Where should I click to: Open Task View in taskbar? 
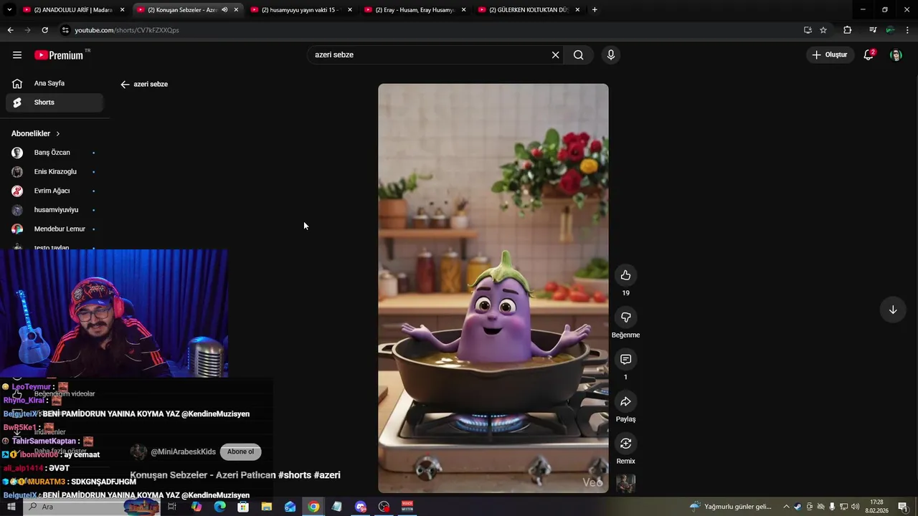coord(172,507)
